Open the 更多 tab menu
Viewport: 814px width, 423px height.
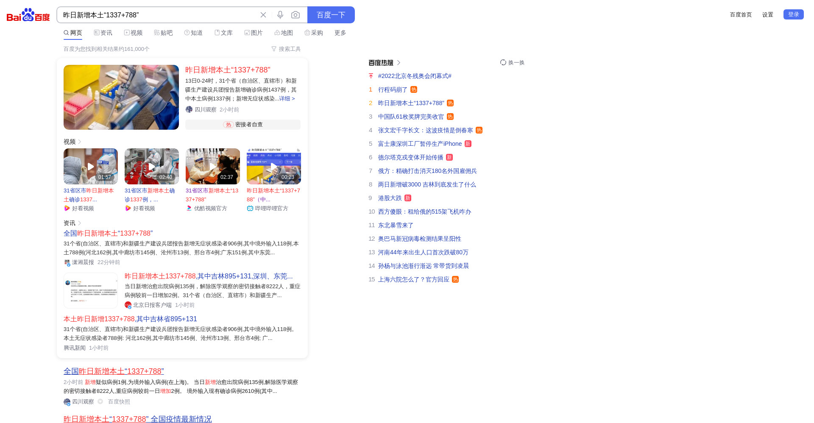click(x=340, y=33)
